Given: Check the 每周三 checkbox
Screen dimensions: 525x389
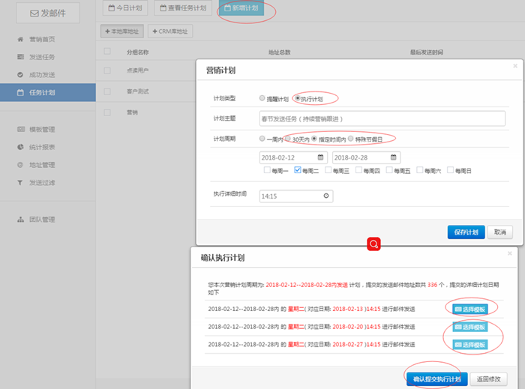Looking at the screenshot, I should pyautogui.click(x=328, y=171).
